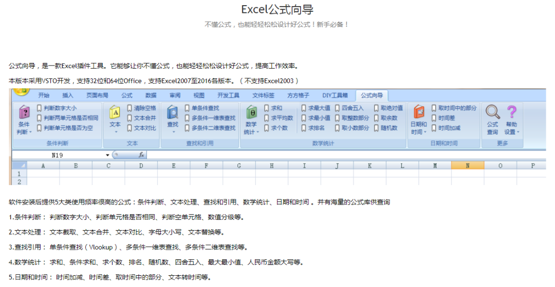Click the subtitle ending with '新手必备！'
The image size is (555, 287).
pyautogui.click(x=277, y=25)
